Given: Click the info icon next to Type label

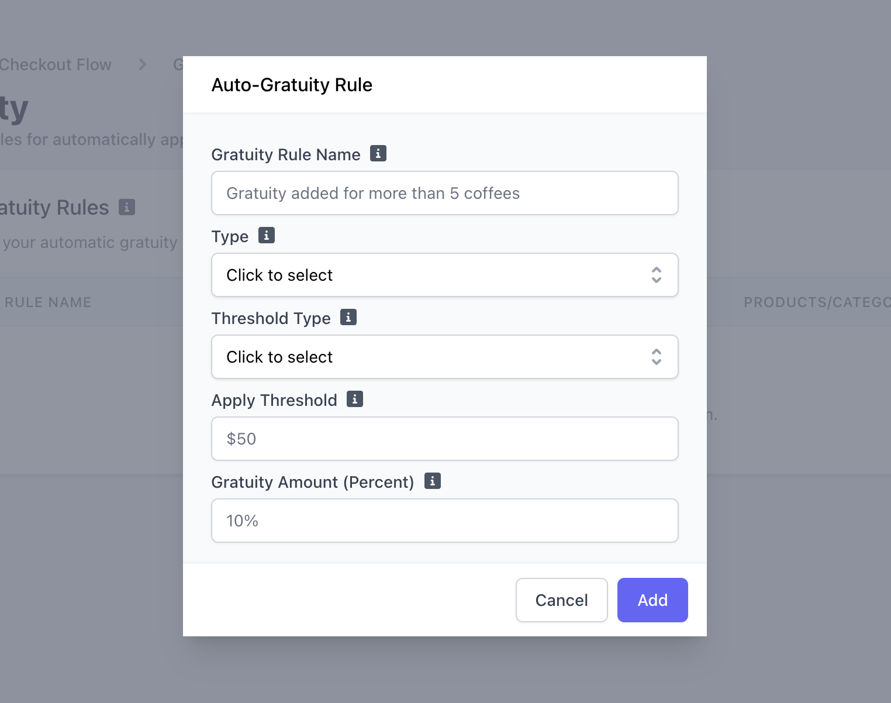Looking at the screenshot, I should tap(267, 236).
